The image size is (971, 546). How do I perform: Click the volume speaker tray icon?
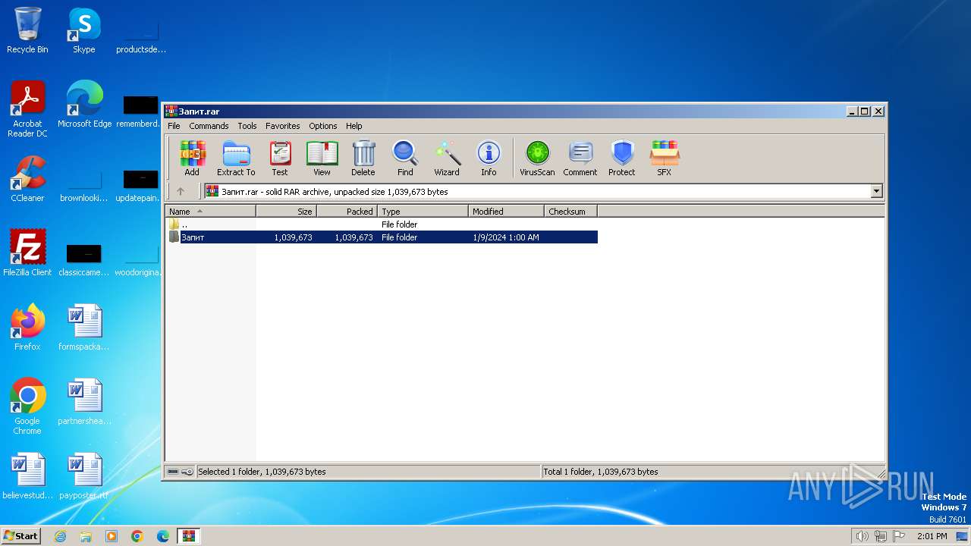[x=862, y=536]
